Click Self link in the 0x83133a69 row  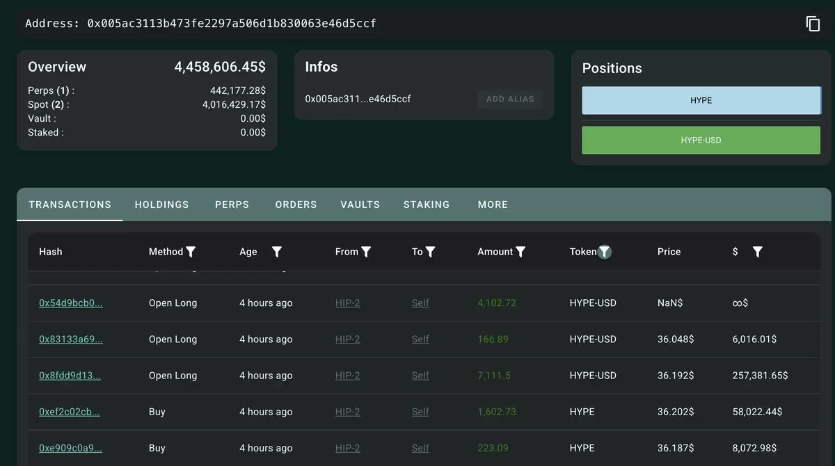tap(420, 339)
